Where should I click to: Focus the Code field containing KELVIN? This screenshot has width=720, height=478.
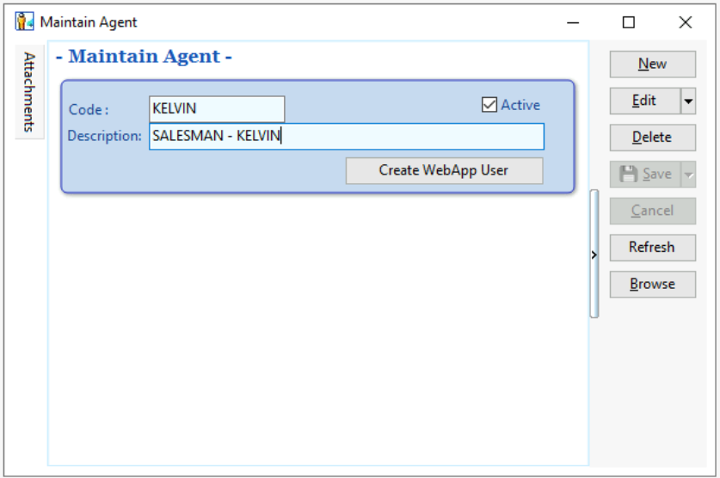point(216,109)
